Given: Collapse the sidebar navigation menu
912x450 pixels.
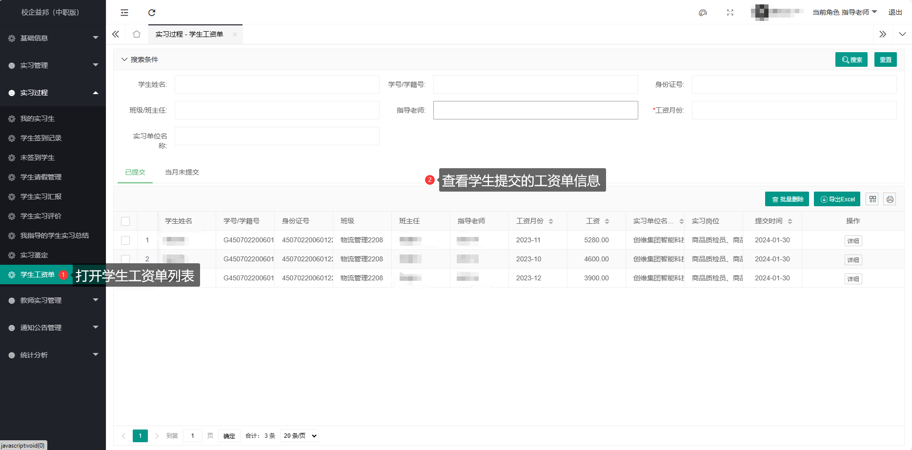Looking at the screenshot, I should [124, 12].
